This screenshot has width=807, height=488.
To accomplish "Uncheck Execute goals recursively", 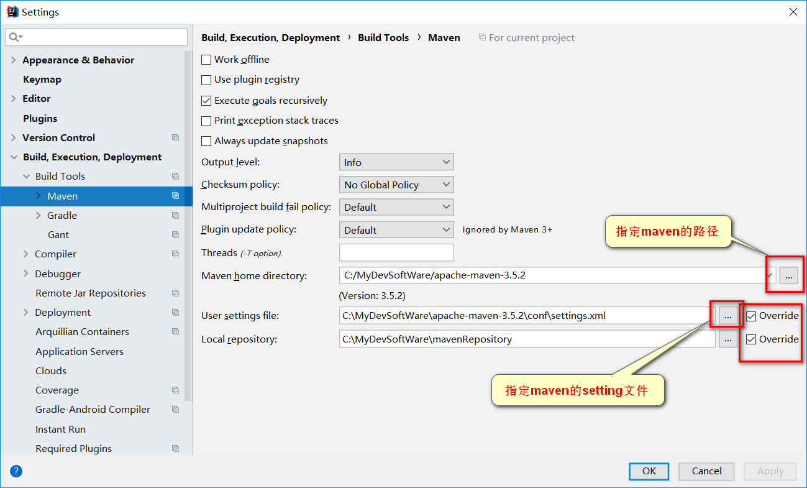I will click(x=207, y=101).
